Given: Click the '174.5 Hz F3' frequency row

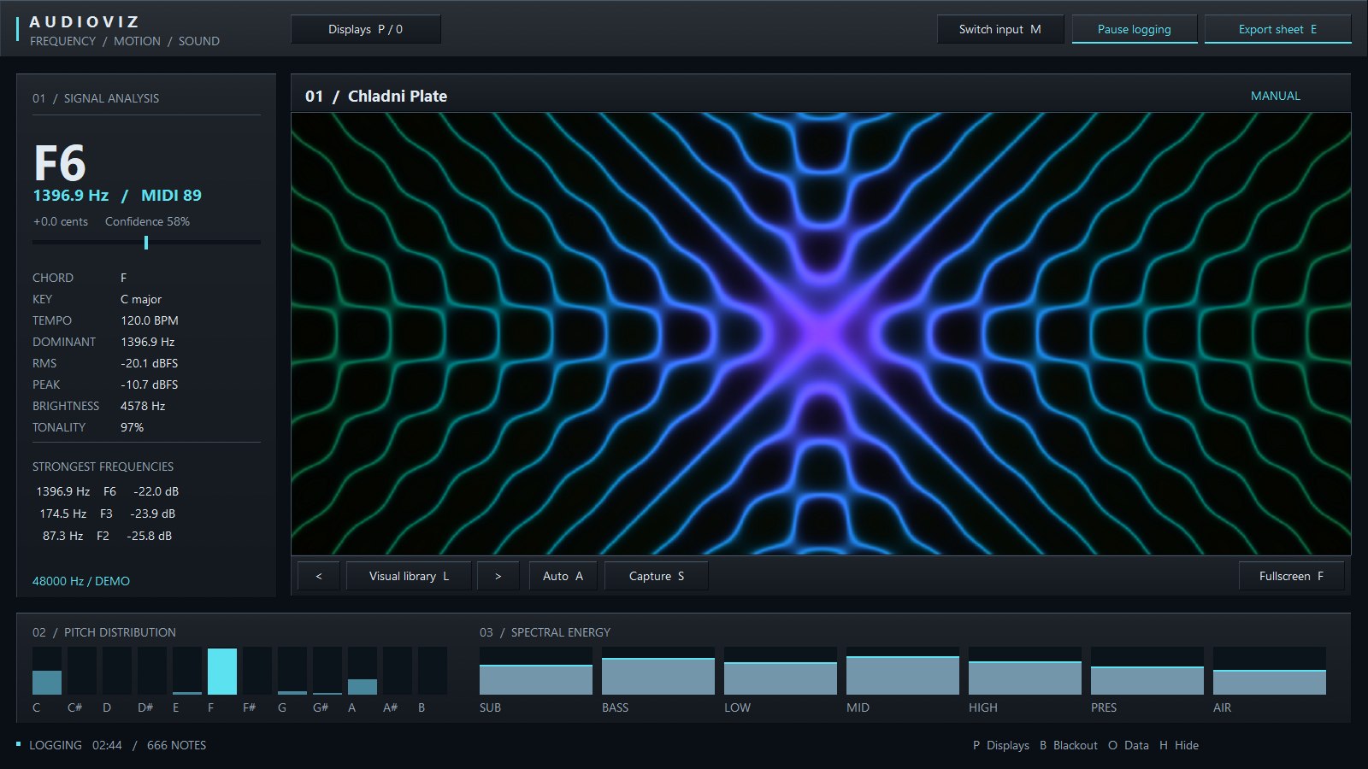Looking at the screenshot, I should tap(108, 514).
